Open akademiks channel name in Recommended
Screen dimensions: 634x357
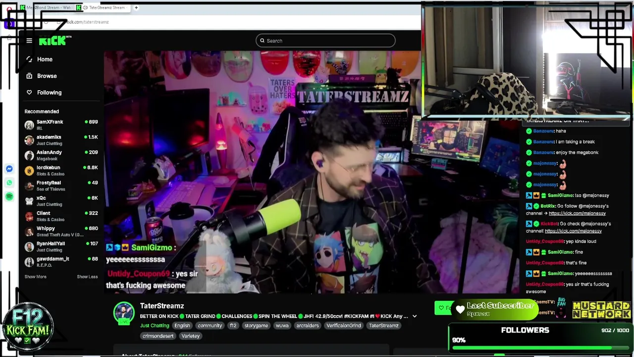[x=49, y=137]
